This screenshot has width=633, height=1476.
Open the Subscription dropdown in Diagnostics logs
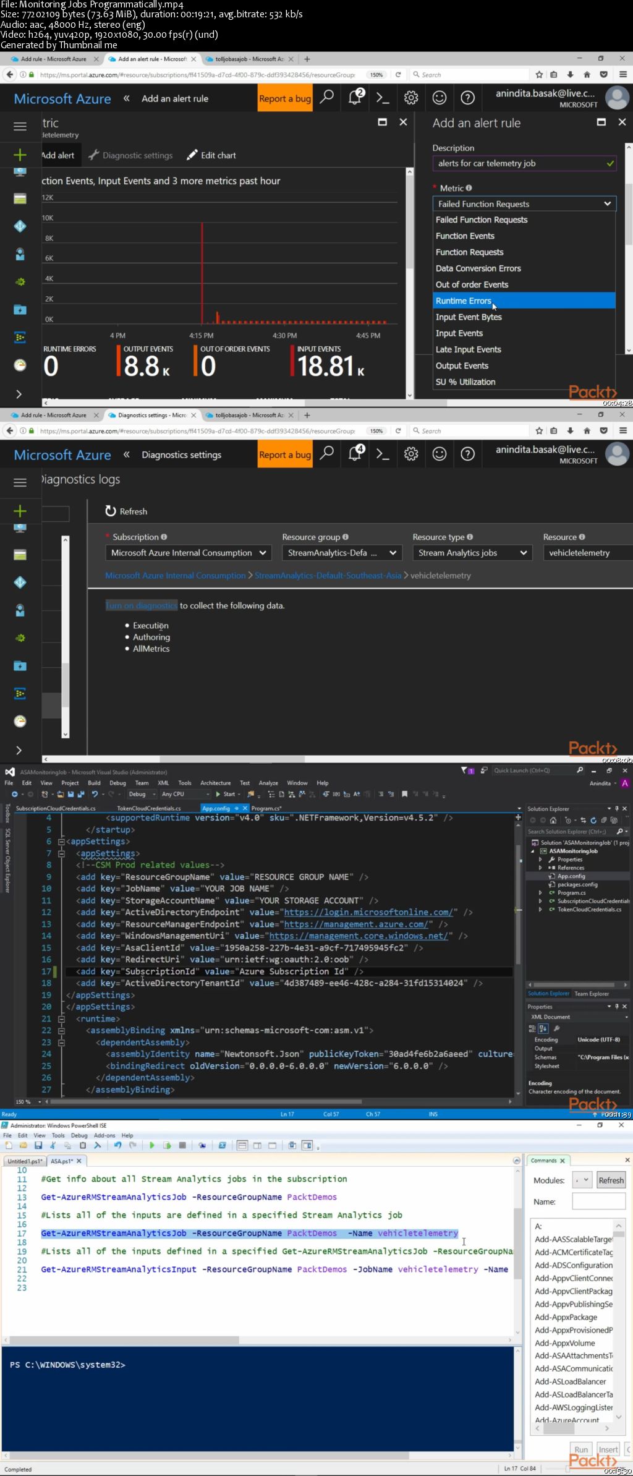click(x=189, y=553)
